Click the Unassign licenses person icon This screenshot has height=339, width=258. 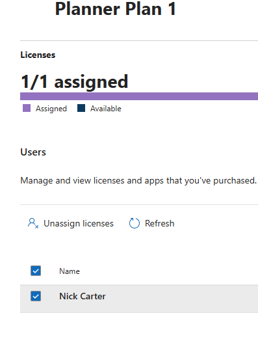33,223
